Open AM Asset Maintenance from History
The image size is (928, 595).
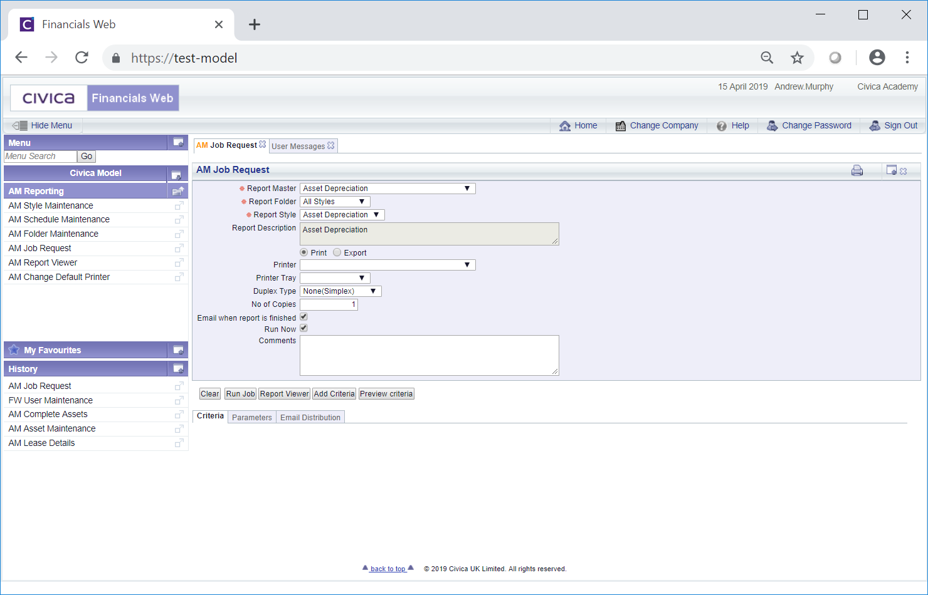(52, 428)
